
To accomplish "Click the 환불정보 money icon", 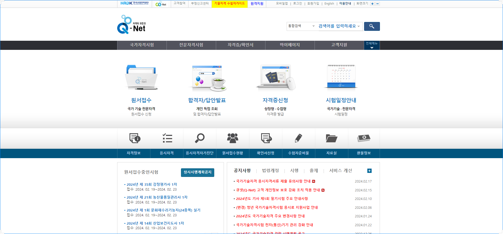I will [x=364, y=138].
